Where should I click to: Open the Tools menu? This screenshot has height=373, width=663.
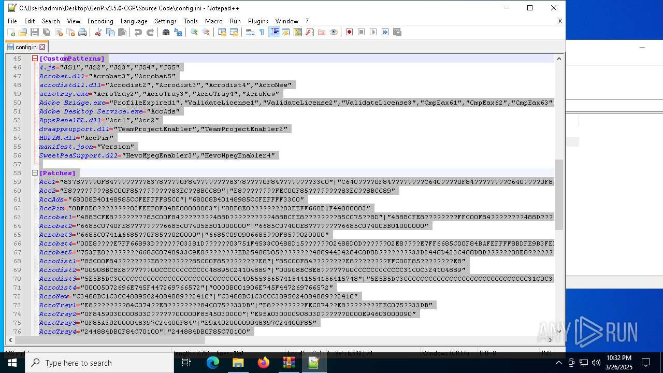[x=191, y=21]
